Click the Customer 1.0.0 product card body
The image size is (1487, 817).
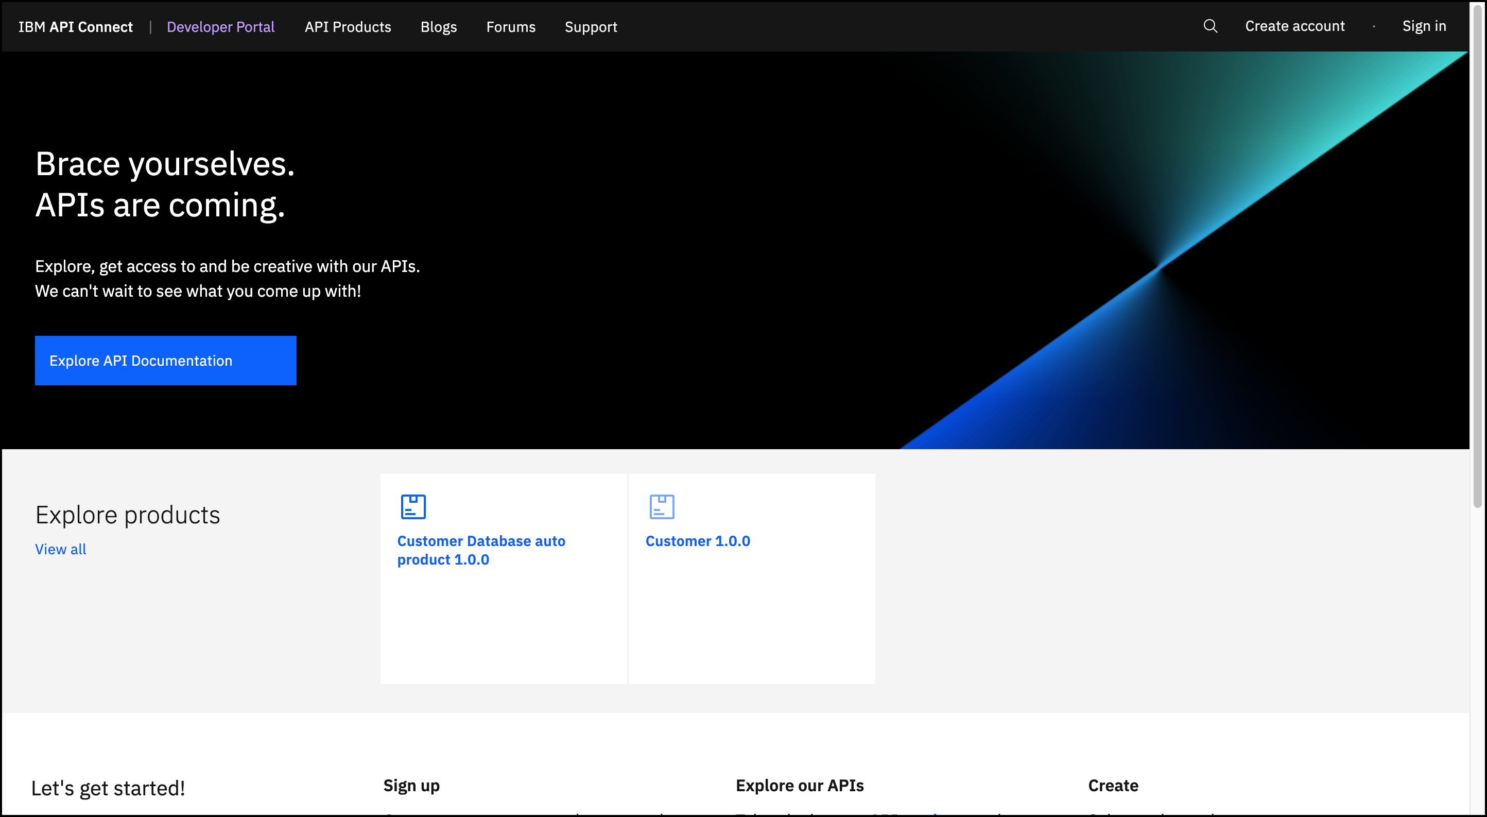(751, 618)
